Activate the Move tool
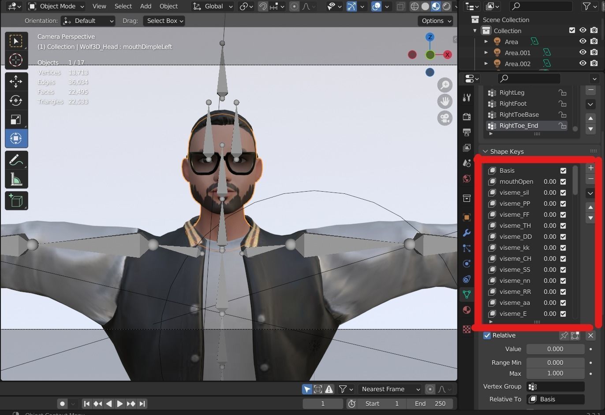Screen dimensions: 605x415 click(x=16, y=82)
